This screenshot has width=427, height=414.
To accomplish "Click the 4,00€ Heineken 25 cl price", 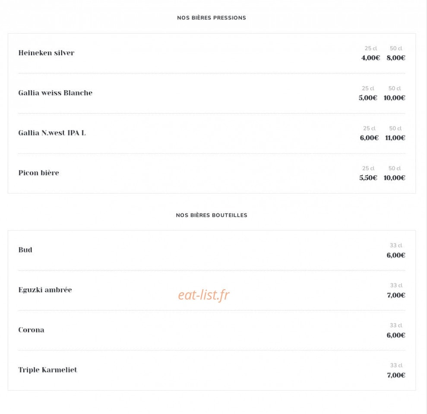I will 370,58.
